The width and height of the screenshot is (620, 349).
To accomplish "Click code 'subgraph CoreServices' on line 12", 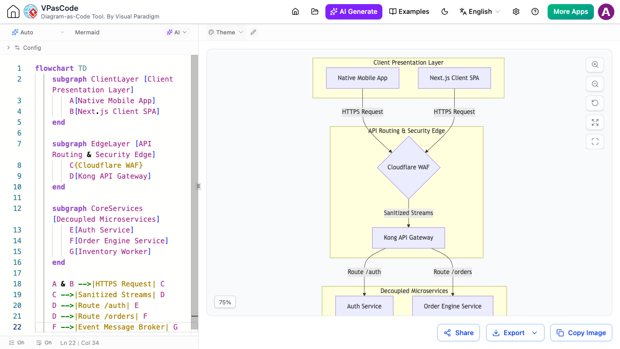I will [98, 208].
